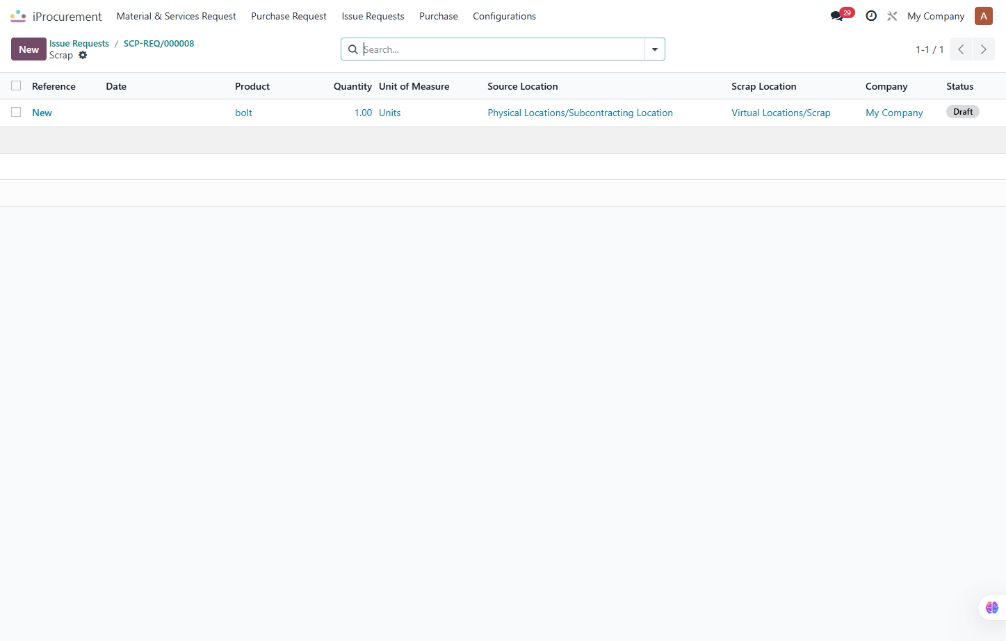This screenshot has height=641, width=1006.
Task: Open the Scrap gear actions menu
Action: pos(83,55)
